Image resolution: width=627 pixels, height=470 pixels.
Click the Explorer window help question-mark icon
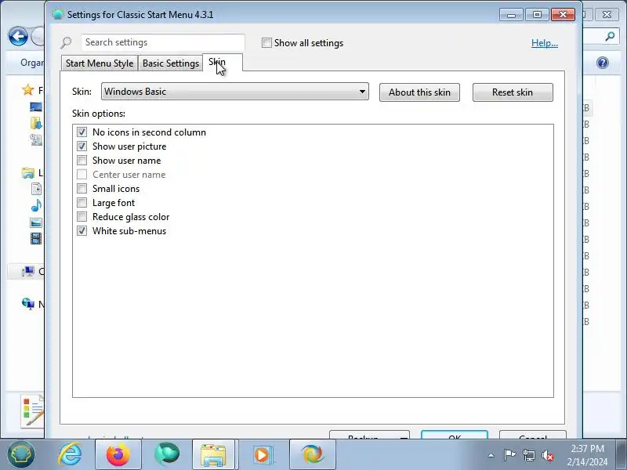tap(603, 63)
